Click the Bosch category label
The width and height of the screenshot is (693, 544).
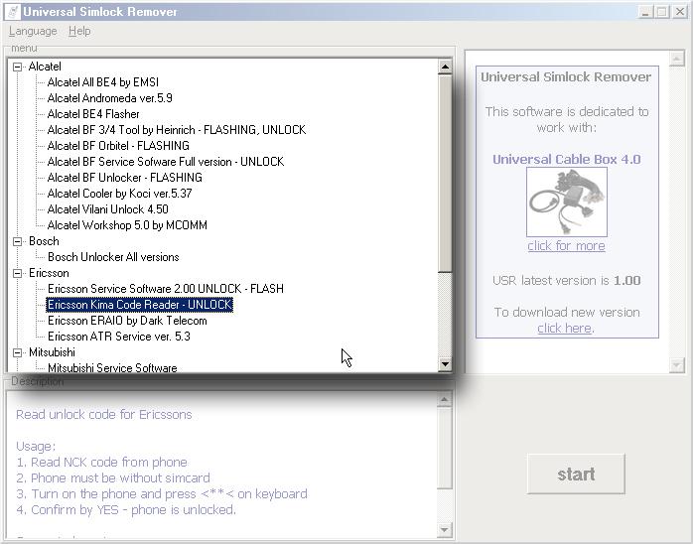(44, 241)
